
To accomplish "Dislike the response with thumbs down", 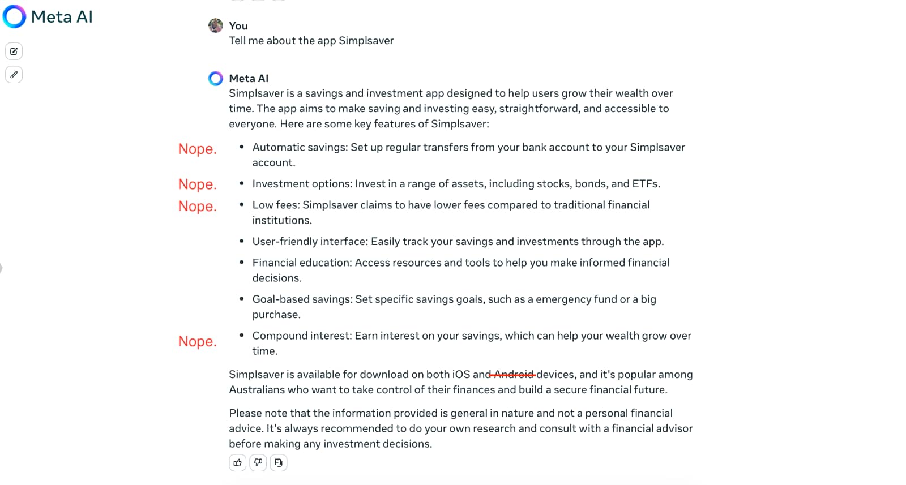I will [258, 463].
